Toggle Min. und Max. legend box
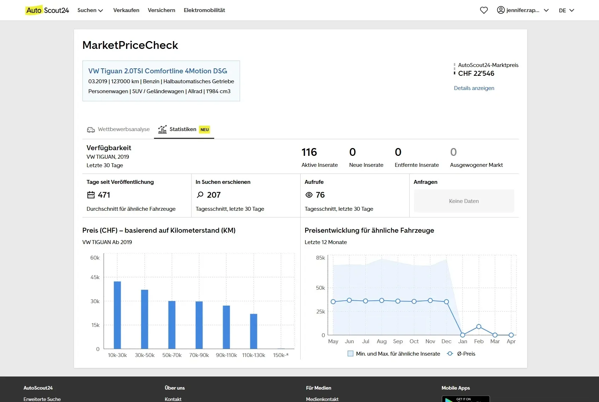Viewport: 599px width, 402px height. point(350,353)
